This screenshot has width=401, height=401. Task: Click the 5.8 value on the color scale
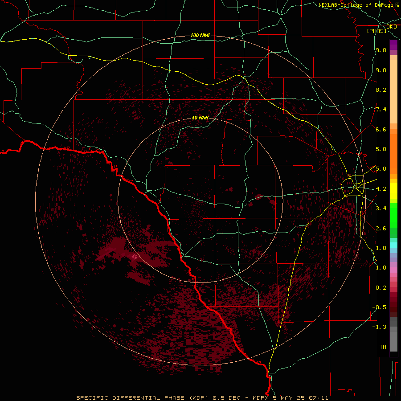click(381, 149)
